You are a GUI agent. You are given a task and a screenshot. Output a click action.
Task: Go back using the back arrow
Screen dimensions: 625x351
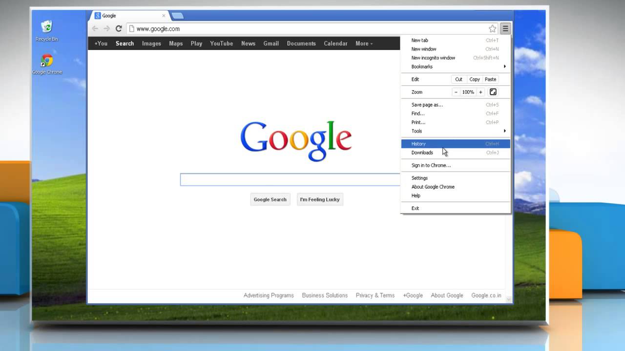coord(95,29)
